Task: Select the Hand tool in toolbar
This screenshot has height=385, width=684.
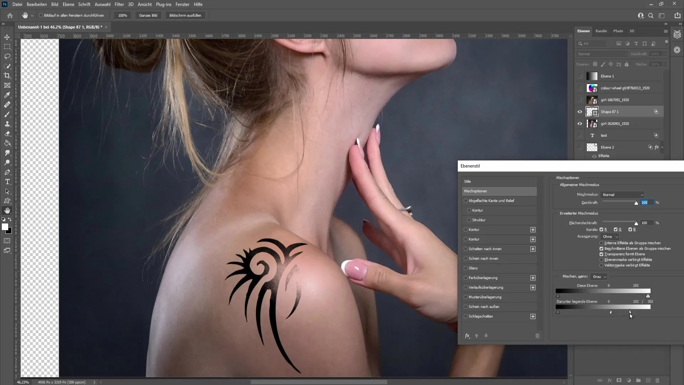Action: pos(7,211)
